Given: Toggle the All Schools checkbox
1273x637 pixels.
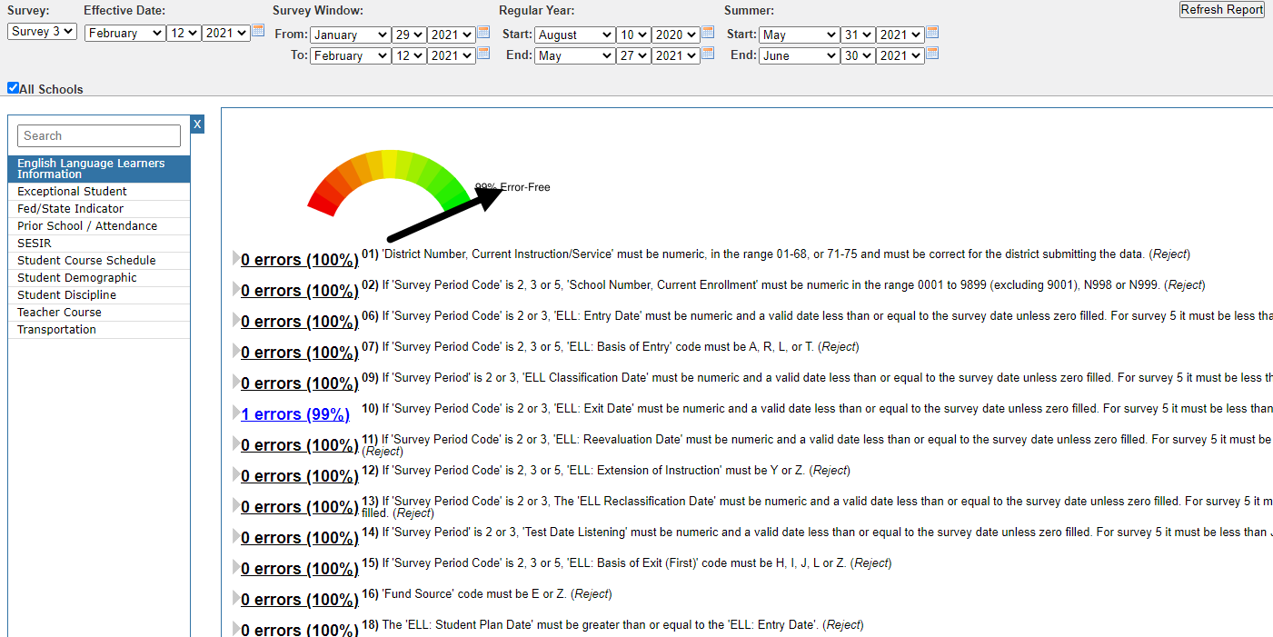Looking at the screenshot, I should point(13,88).
